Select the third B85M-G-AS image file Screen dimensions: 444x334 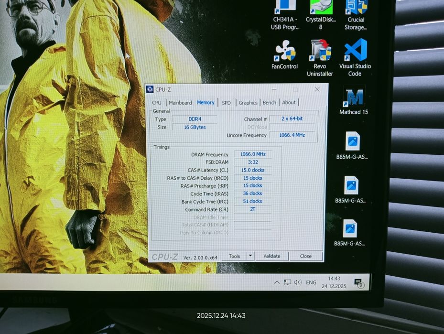350,233
